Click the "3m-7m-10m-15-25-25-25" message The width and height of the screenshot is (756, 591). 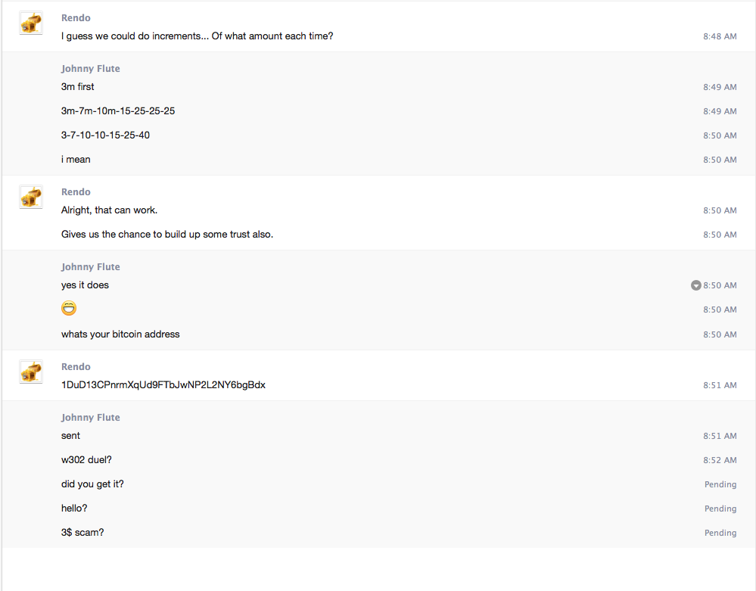click(x=118, y=111)
